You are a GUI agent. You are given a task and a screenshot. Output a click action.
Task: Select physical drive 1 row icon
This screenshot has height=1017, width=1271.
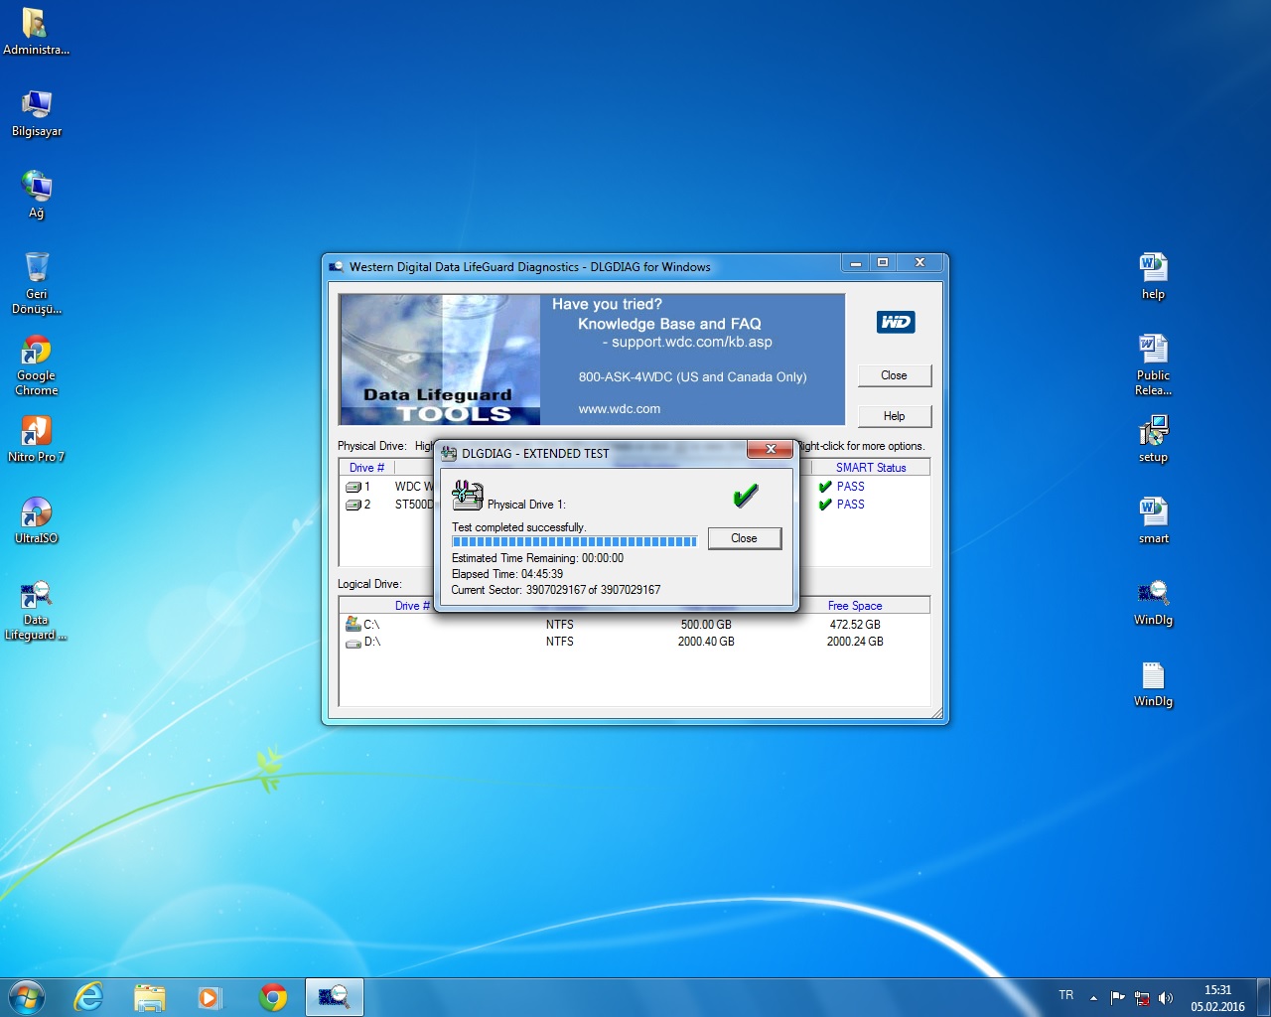[353, 487]
